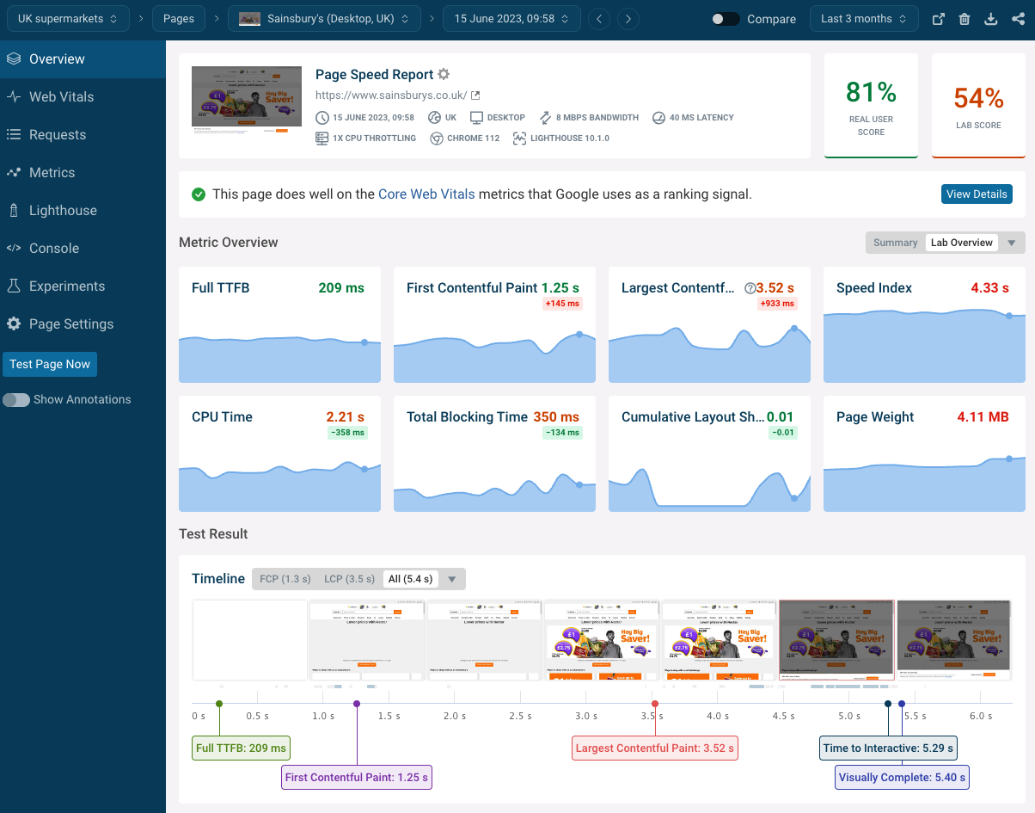Expand the timeline range dropdown arrow
The image size is (1035, 813).
(452, 579)
